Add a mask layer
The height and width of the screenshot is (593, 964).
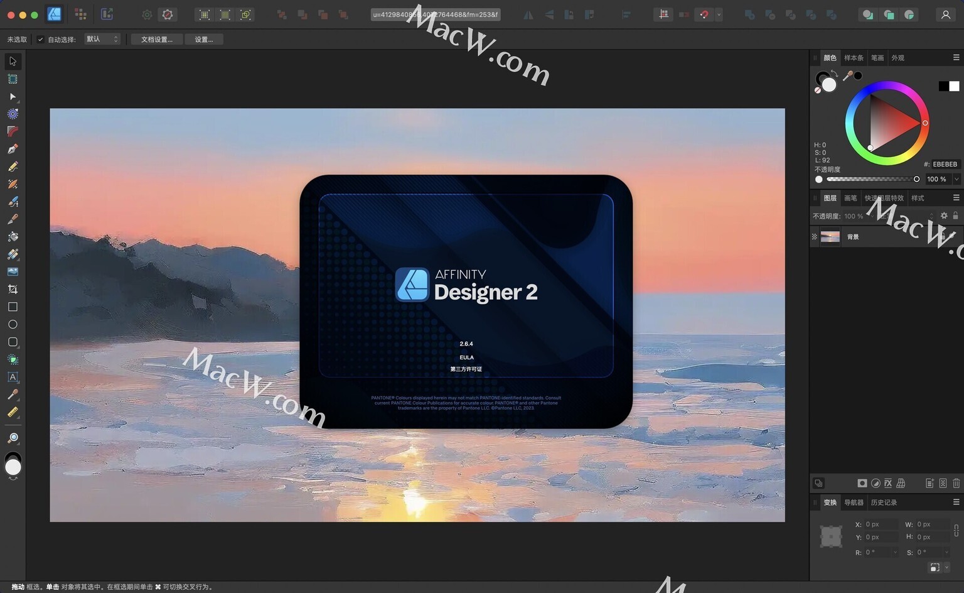tap(862, 483)
